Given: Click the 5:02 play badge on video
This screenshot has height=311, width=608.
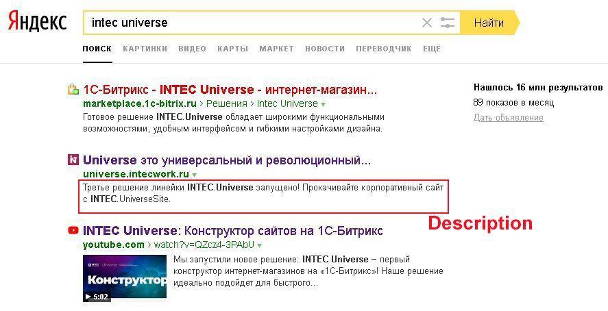Looking at the screenshot, I should (97, 297).
